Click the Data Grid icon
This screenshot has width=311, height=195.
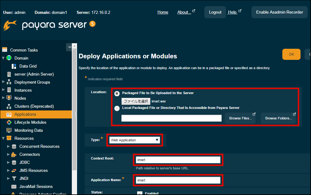click(x=14, y=66)
